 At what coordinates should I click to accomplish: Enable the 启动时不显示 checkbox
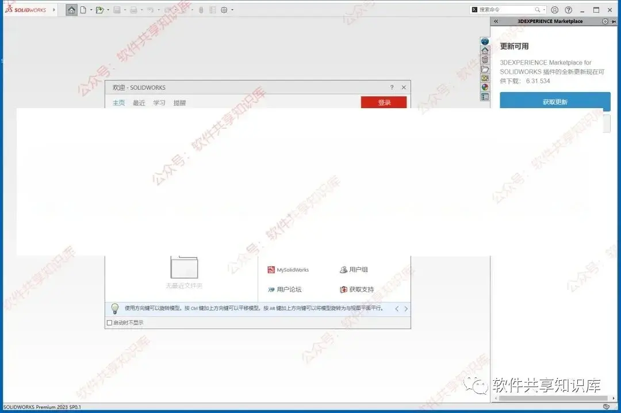point(110,323)
